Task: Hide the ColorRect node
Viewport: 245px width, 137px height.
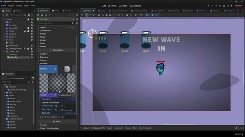Action: point(32,57)
